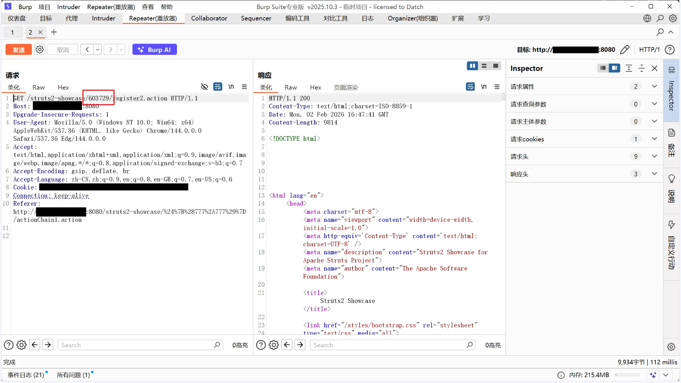
Task: Open 事件日志 (21) event log
Action: point(26,375)
